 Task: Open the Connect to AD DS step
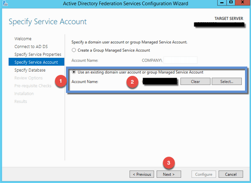coord(31,47)
